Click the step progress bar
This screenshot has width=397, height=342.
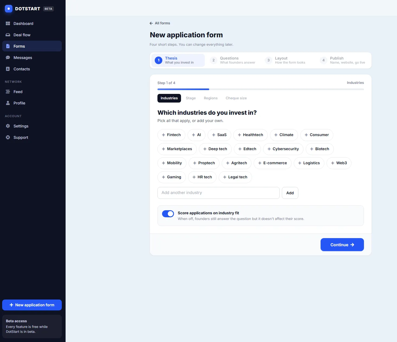pos(261,89)
